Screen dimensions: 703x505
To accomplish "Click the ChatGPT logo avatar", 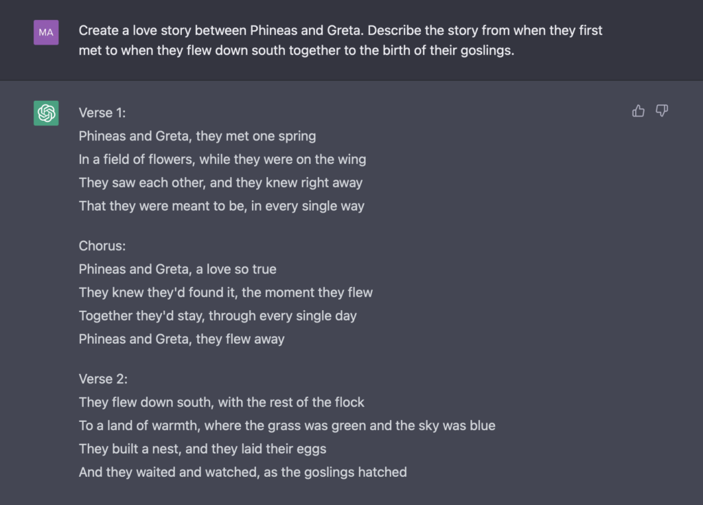I will click(x=46, y=113).
